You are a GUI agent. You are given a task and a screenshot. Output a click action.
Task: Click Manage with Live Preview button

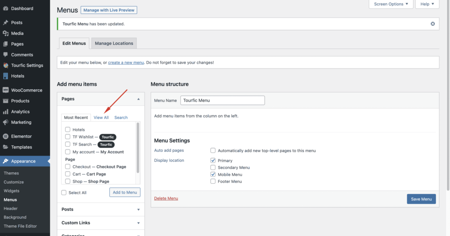[x=109, y=10]
